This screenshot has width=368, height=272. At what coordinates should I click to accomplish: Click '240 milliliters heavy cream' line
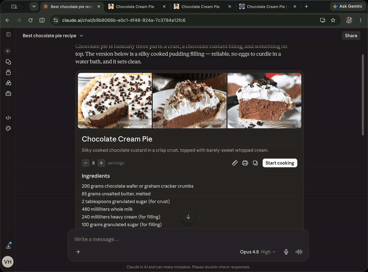click(121, 217)
